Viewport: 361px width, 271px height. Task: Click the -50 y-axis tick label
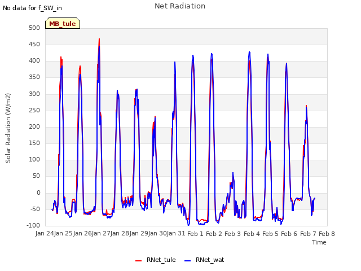(34, 209)
